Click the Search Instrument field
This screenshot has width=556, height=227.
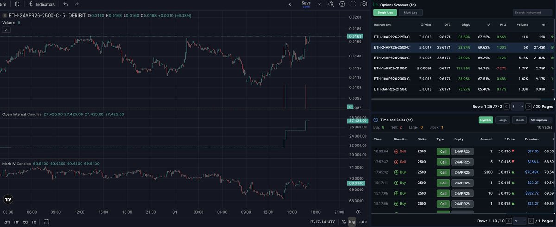pyautogui.click(x=532, y=13)
